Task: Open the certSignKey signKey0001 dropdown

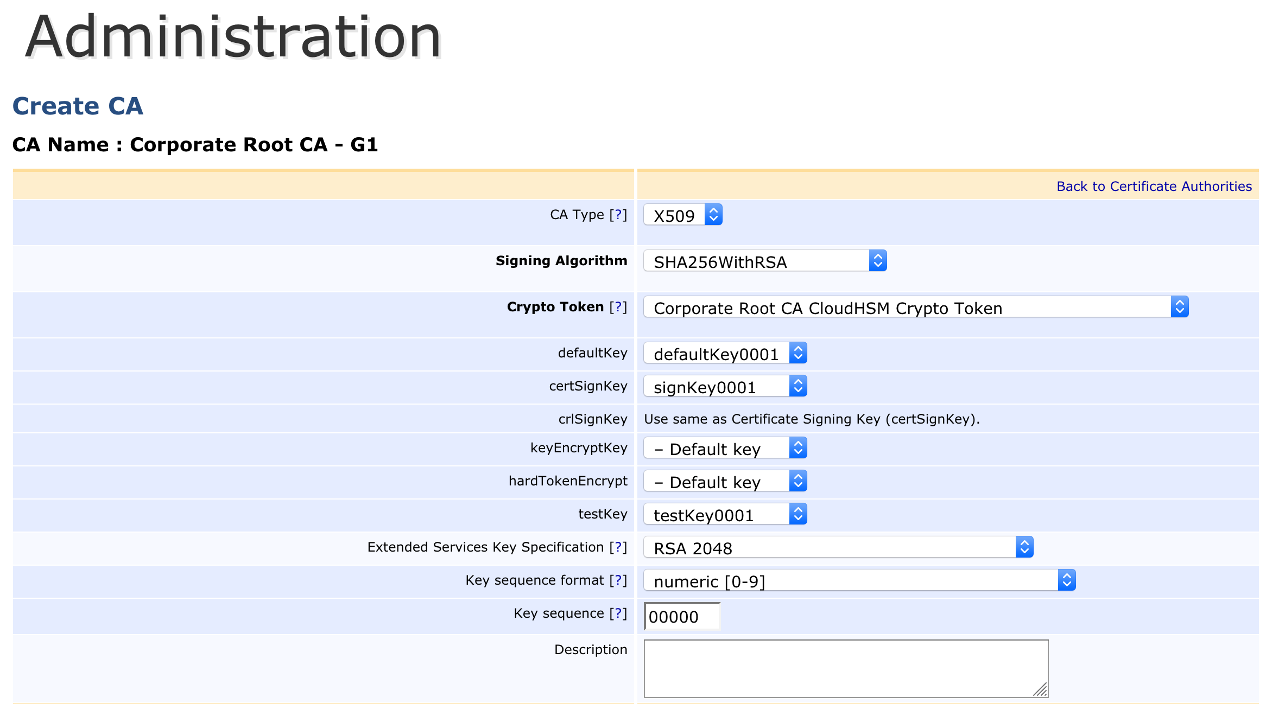Action: click(725, 387)
